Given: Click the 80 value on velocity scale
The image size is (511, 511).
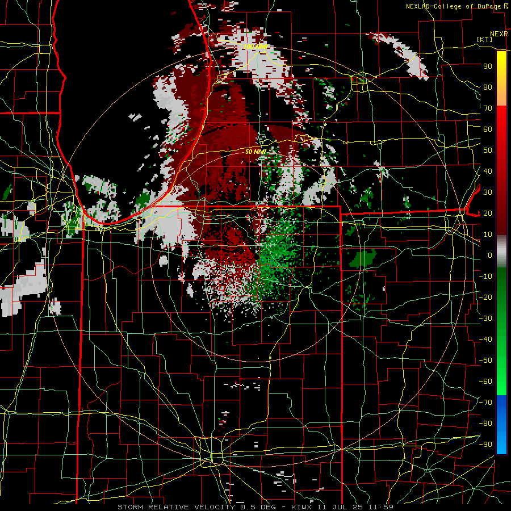Looking at the screenshot, I should click(488, 87).
